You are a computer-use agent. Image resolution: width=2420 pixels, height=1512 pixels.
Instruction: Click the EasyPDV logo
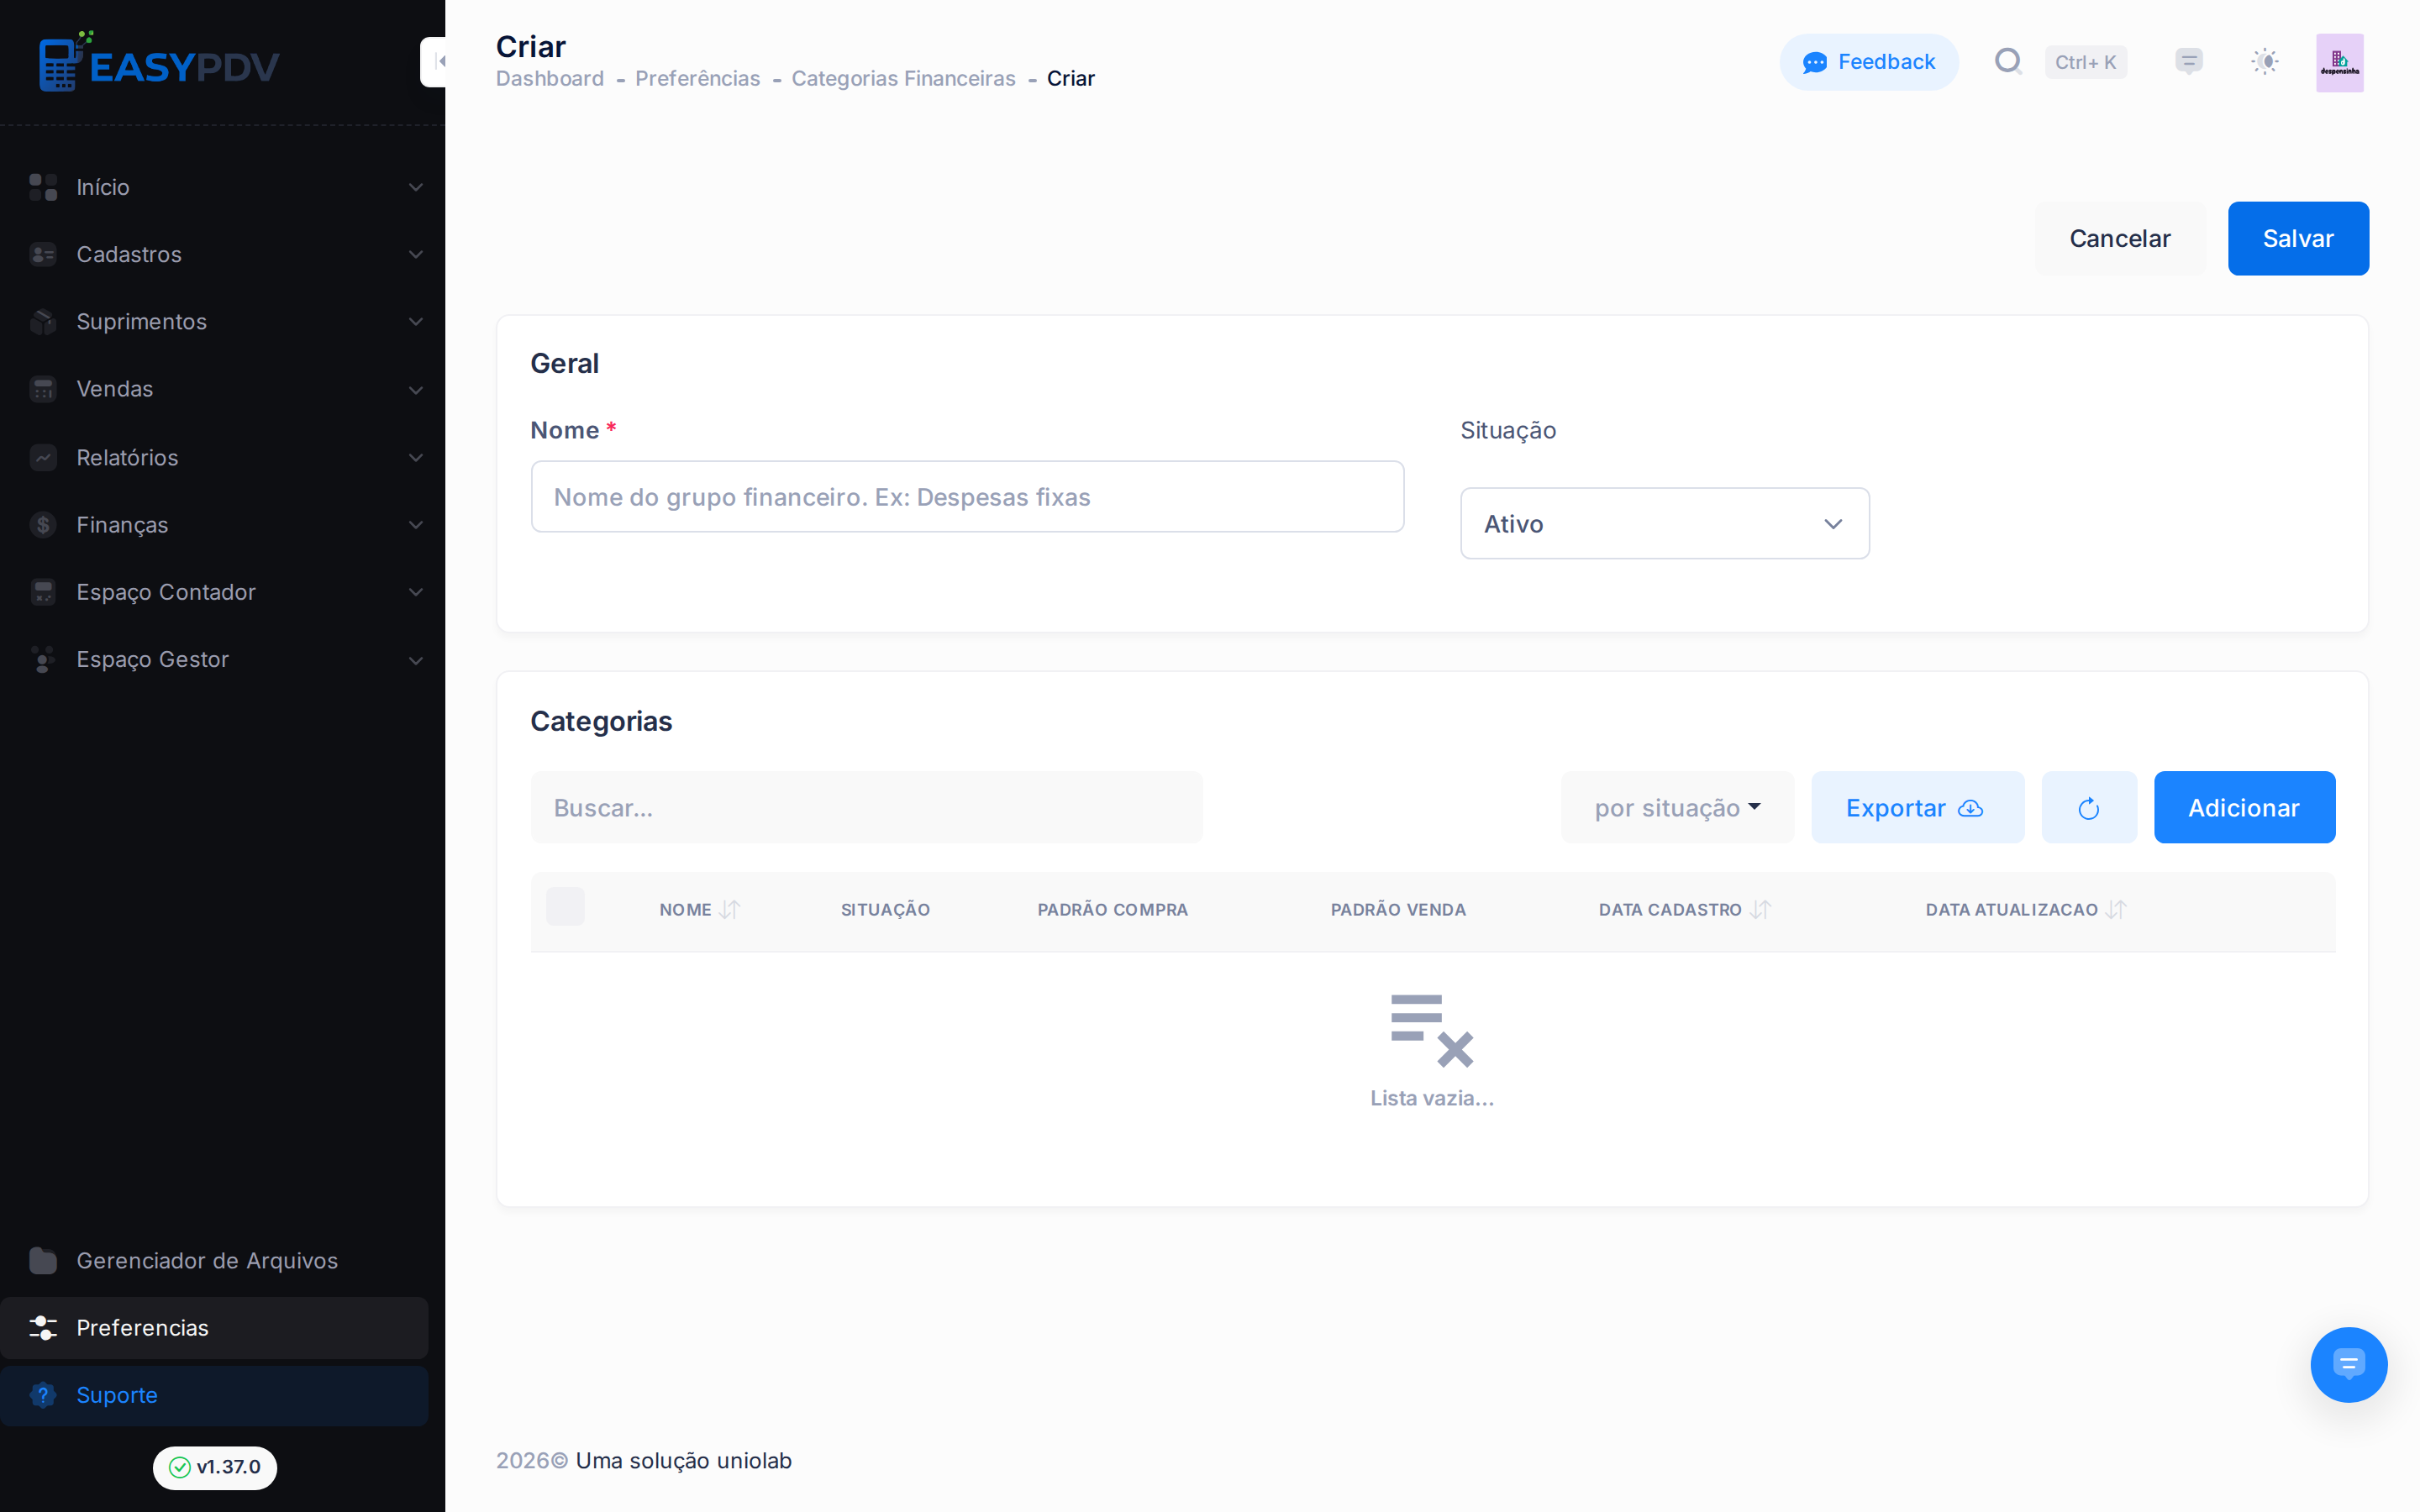pos(159,62)
